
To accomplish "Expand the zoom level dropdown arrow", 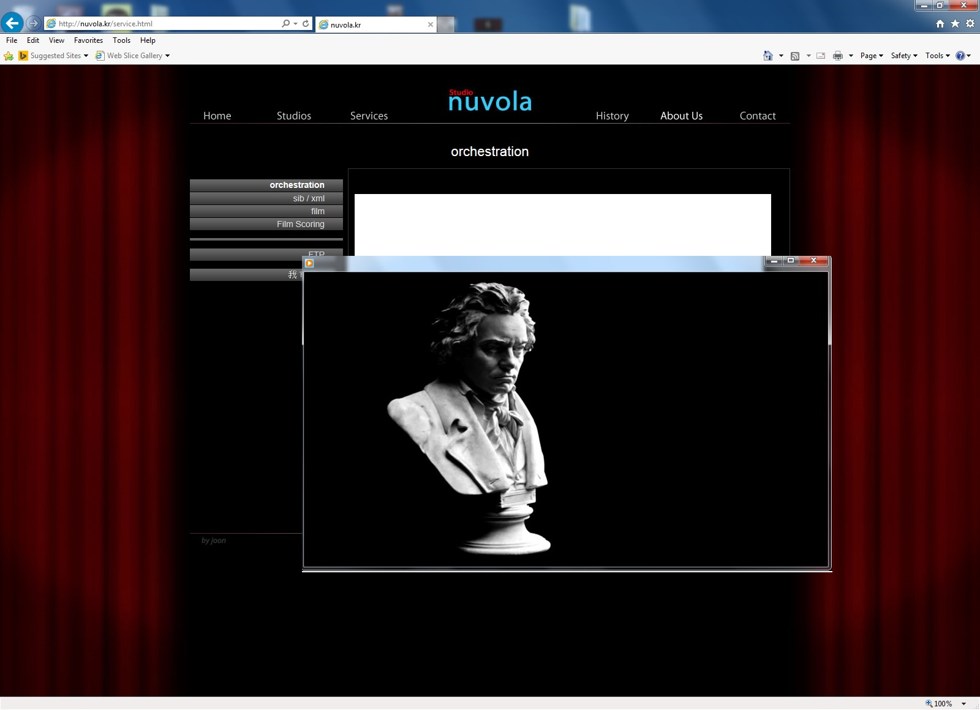I will [x=964, y=703].
